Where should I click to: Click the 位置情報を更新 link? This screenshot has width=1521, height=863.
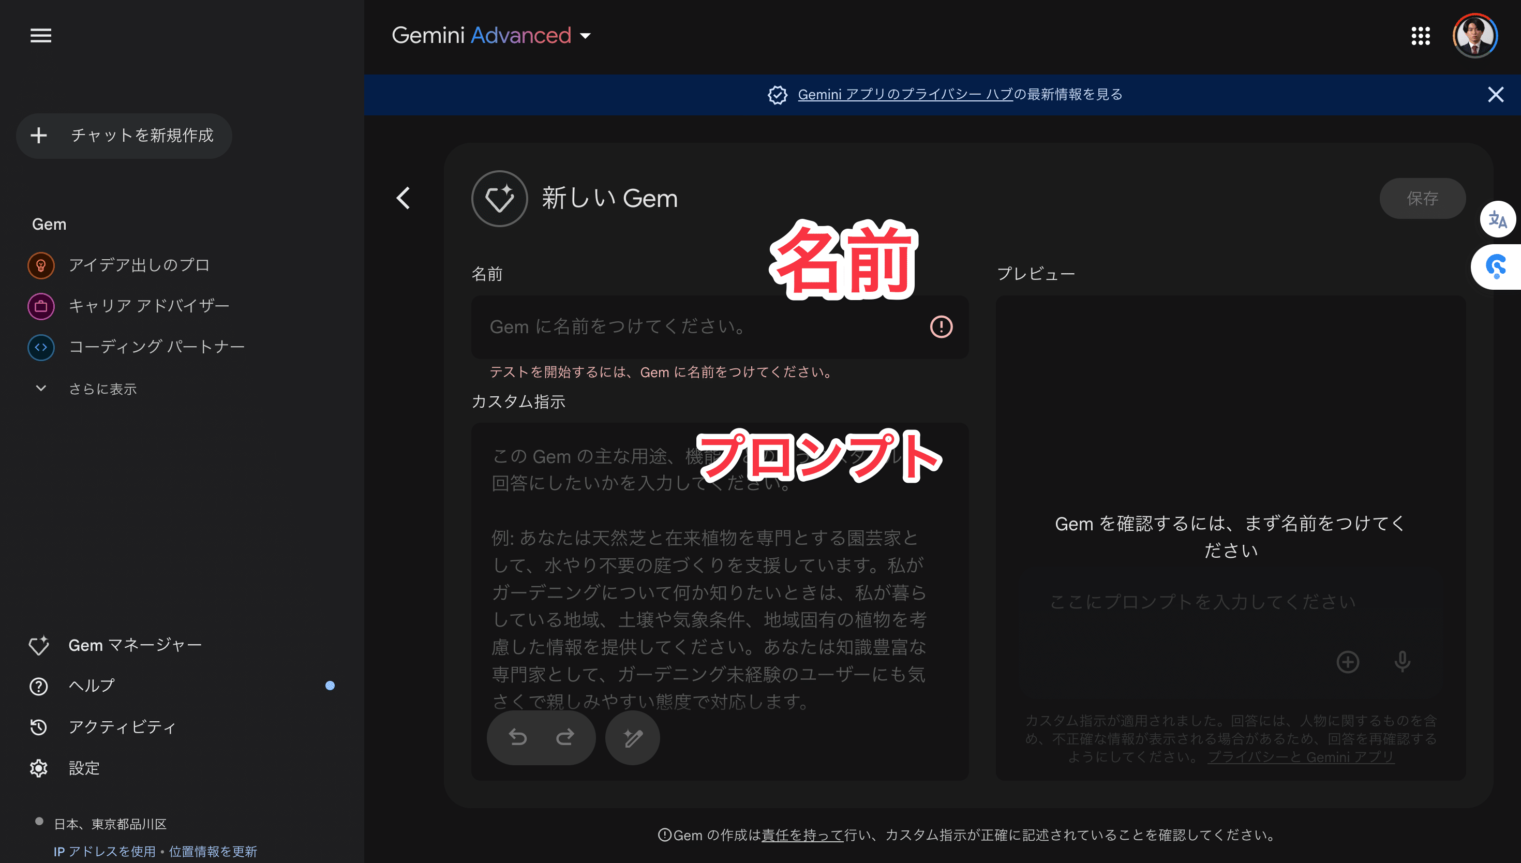coord(213,851)
